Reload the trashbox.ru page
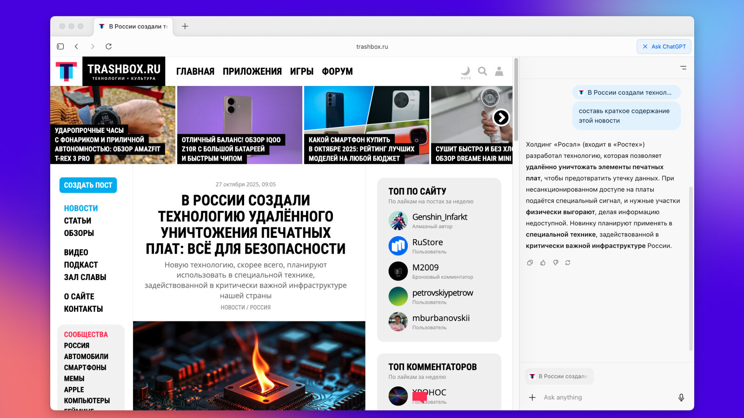Viewport: 744px width, 418px height. tap(109, 46)
